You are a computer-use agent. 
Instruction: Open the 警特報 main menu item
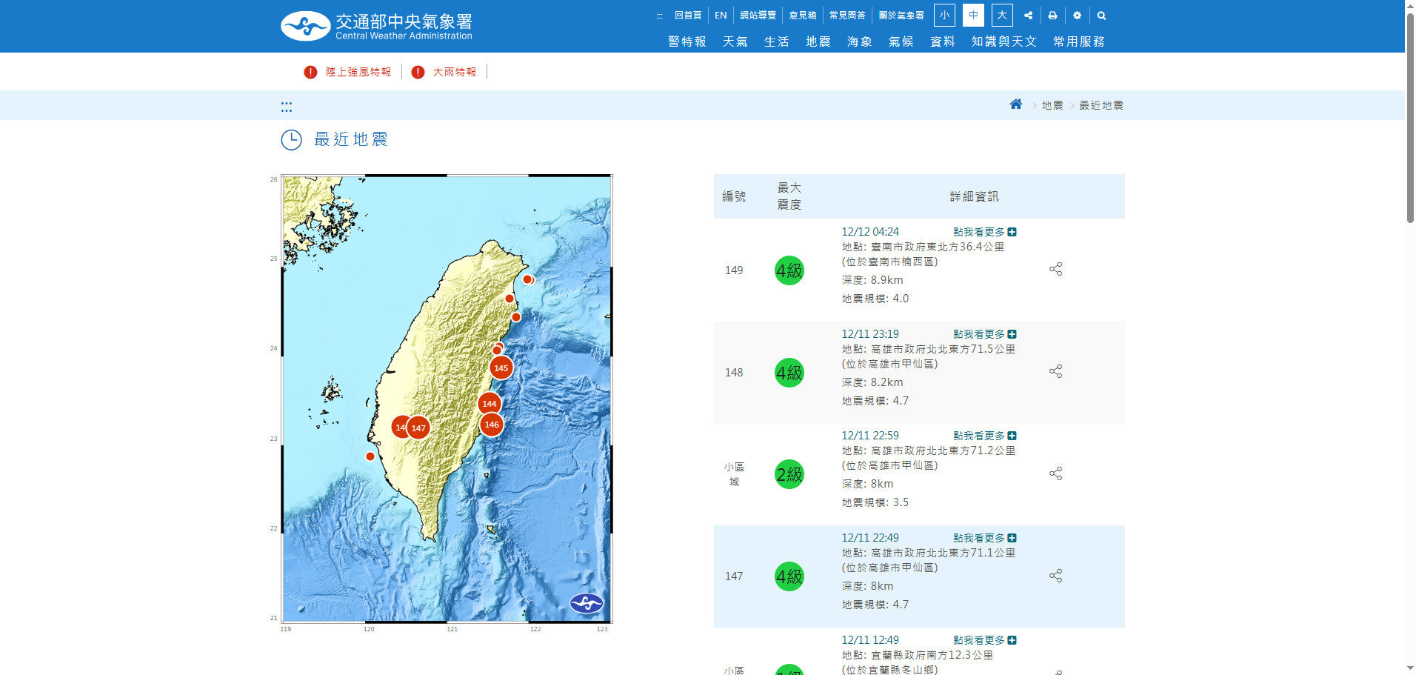(687, 41)
